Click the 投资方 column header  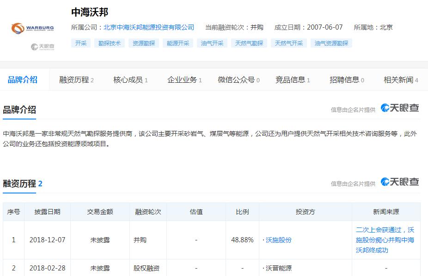305,212
